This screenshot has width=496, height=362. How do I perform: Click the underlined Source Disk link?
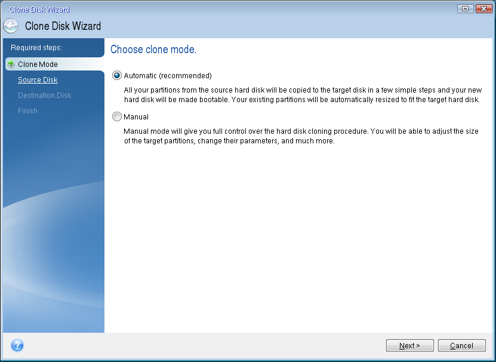click(38, 79)
